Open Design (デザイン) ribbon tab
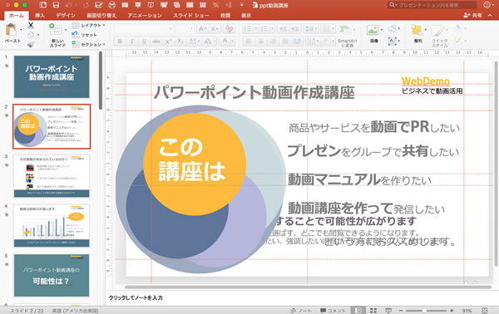 click(x=66, y=15)
